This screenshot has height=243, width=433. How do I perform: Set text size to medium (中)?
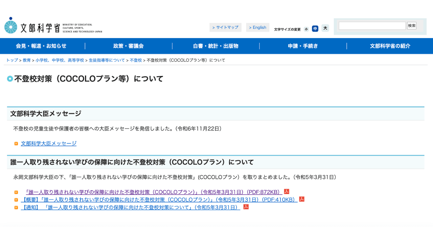click(x=315, y=29)
